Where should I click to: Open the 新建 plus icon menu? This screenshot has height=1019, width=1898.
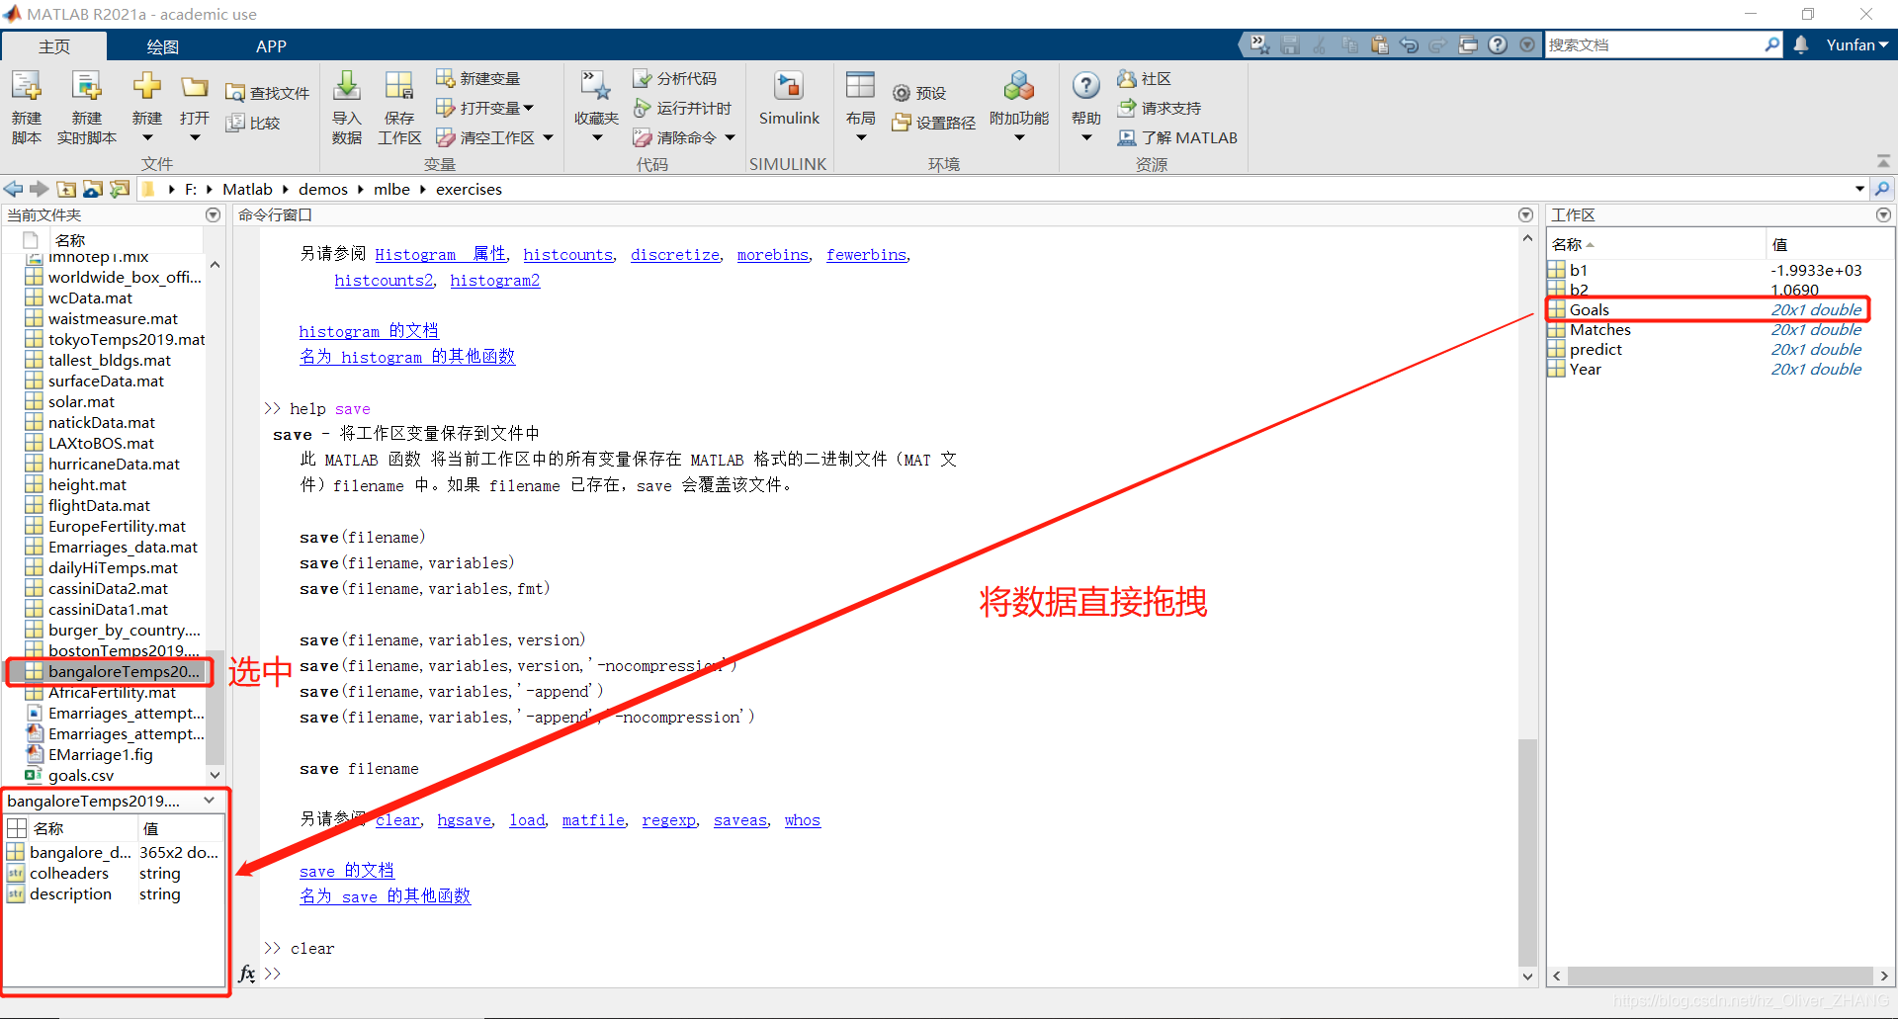click(x=147, y=107)
